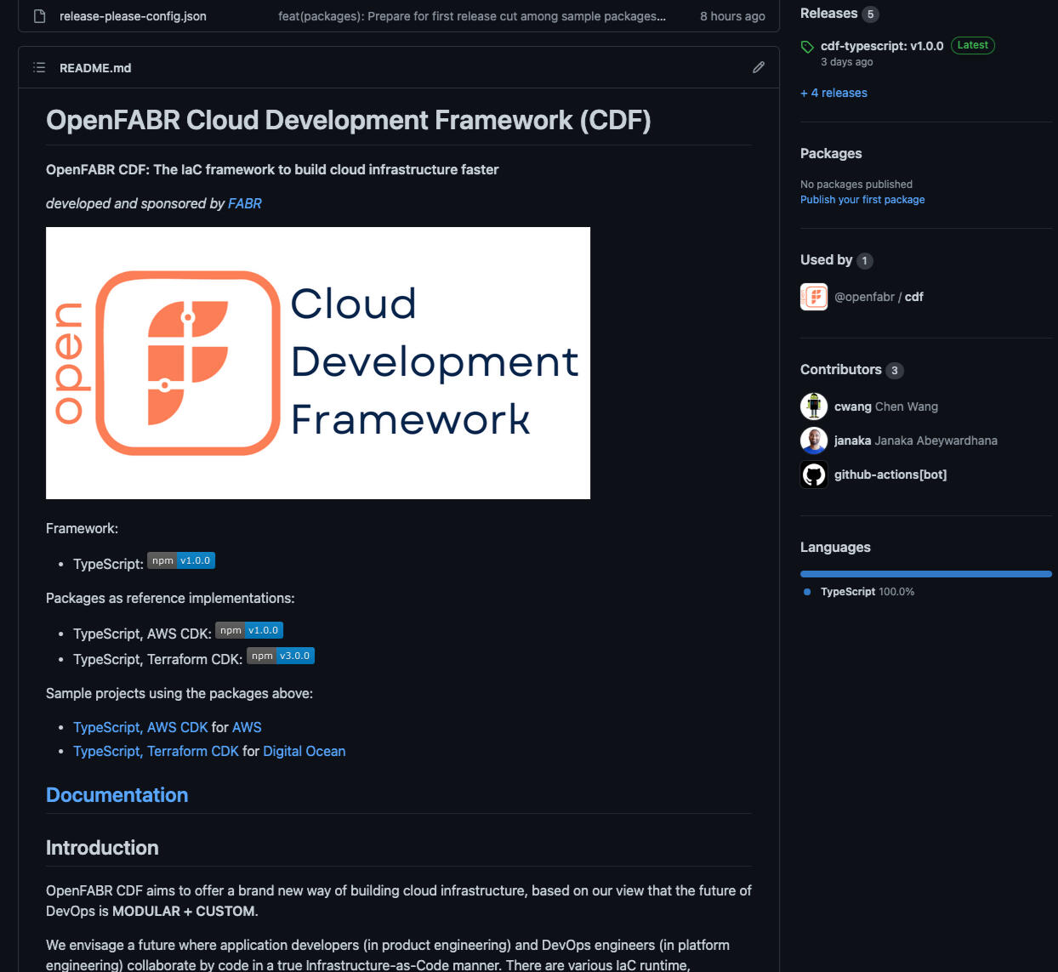Open cwang contributor avatar
Screen dimensions: 1058x972
[x=814, y=406]
